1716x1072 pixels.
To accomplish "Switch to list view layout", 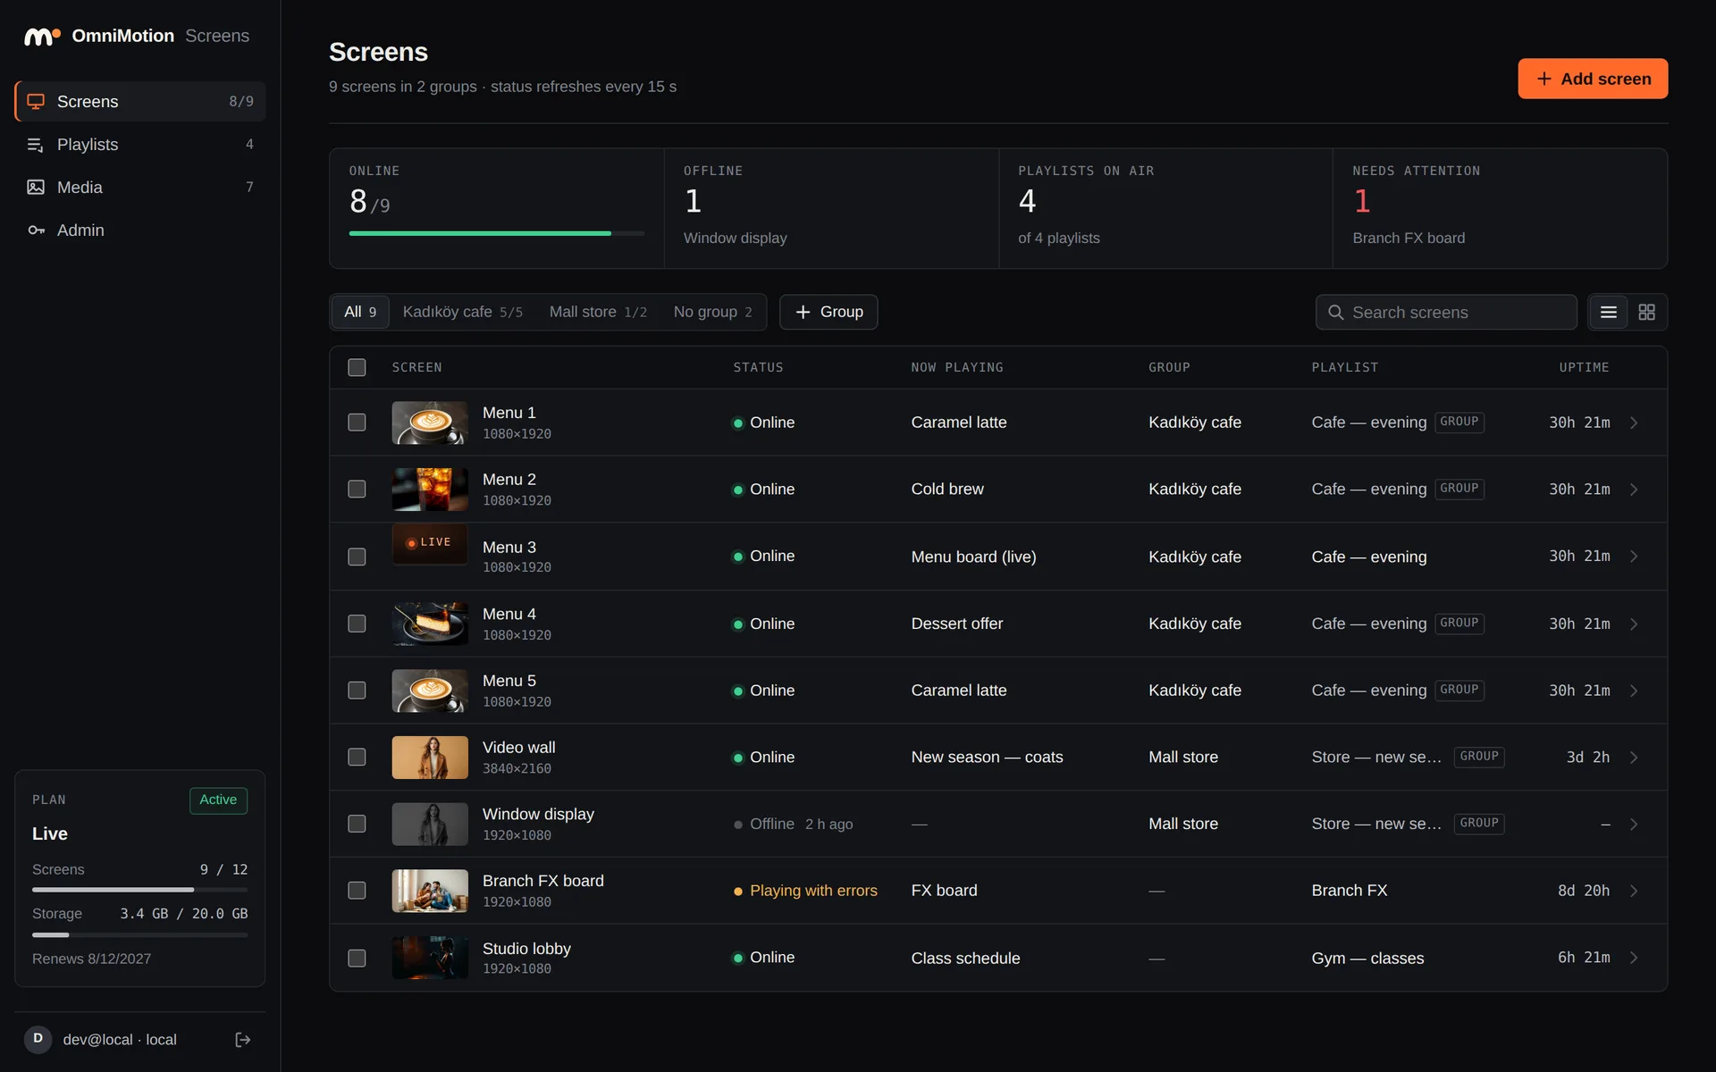I will click(1609, 313).
